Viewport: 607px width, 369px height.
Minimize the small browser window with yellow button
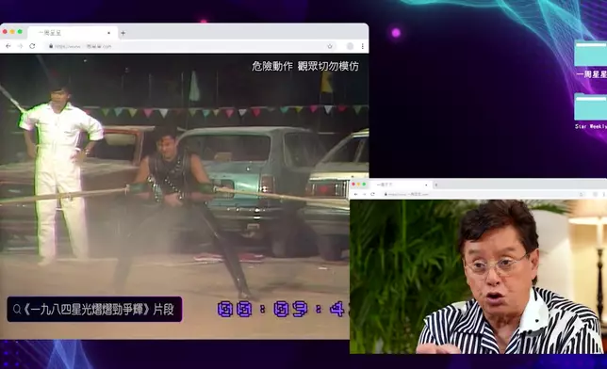(358, 184)
